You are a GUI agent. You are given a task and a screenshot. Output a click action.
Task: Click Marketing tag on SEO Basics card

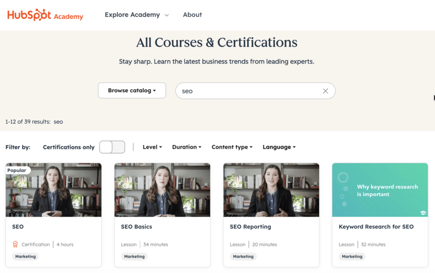[134, 257]
